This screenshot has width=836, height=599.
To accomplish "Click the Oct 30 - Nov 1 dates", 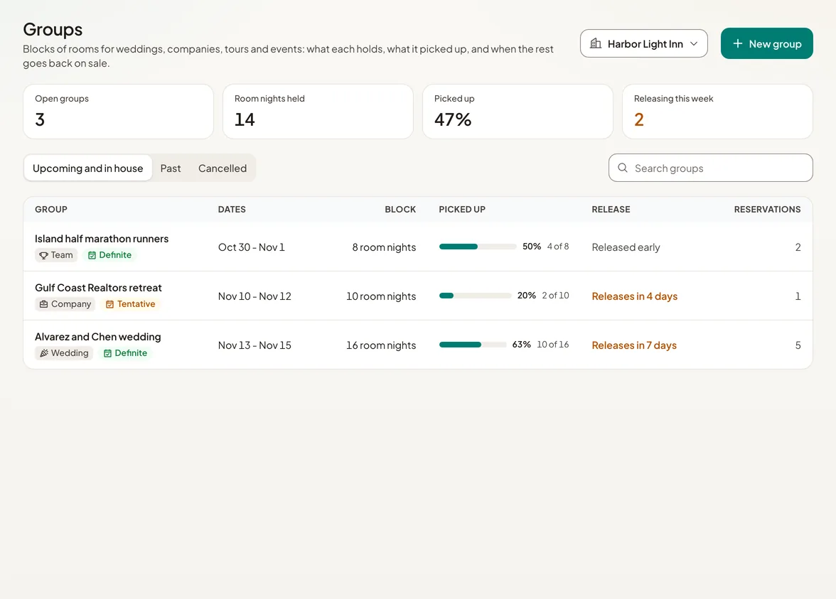I will [x=252, y=247].
